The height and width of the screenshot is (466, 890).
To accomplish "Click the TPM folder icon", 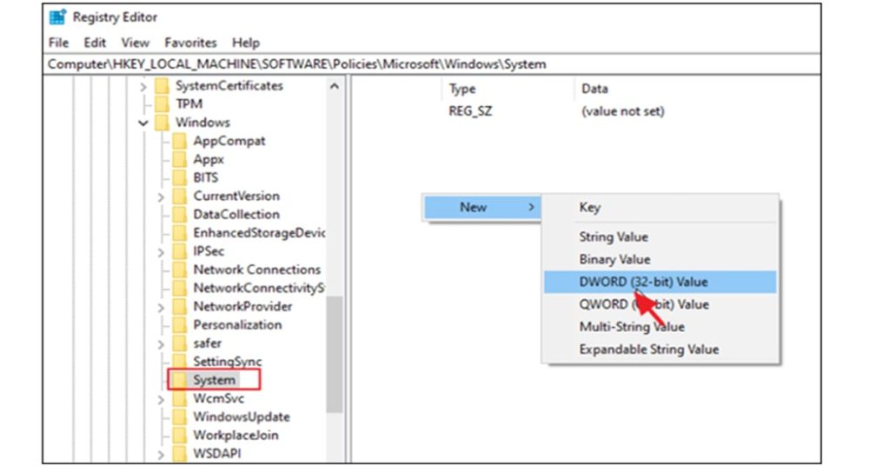I will click(x=163, y=103).
